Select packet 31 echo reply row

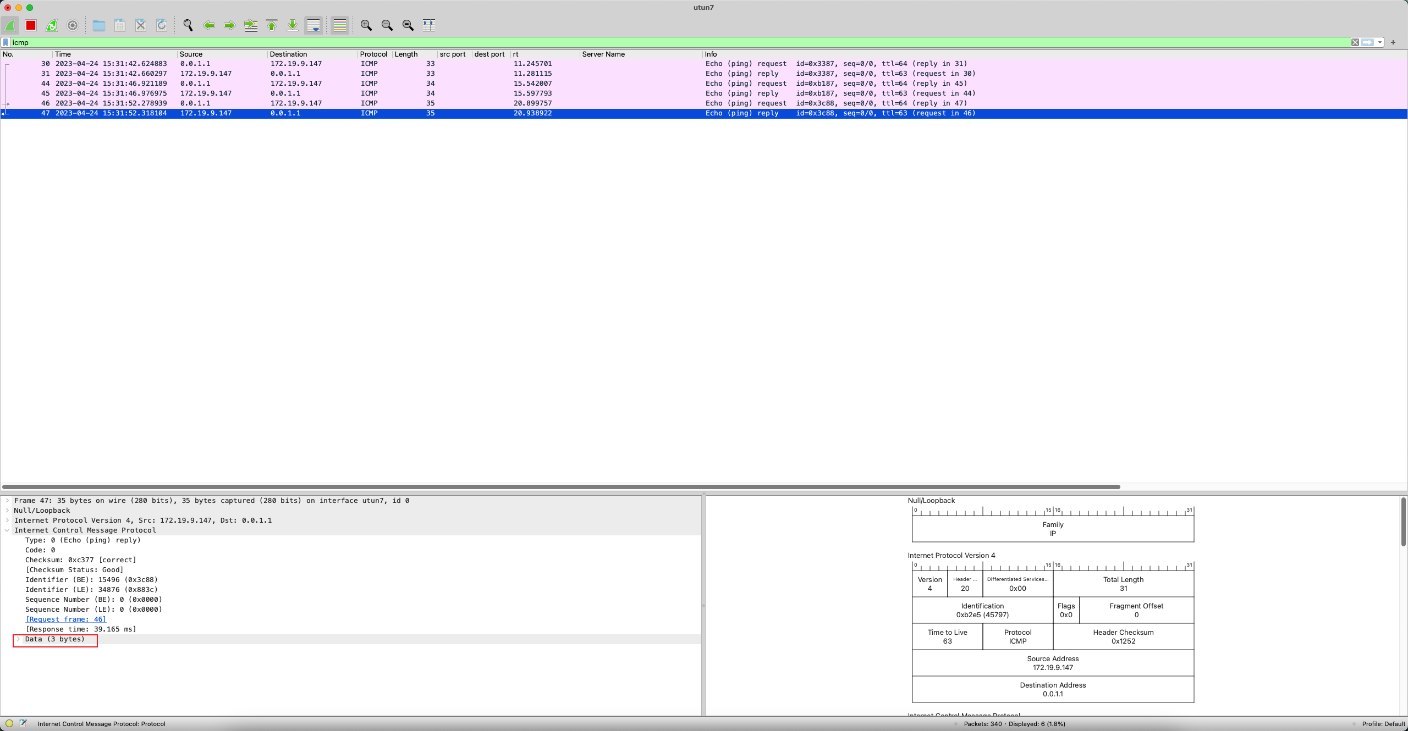(x=704, y=74)
